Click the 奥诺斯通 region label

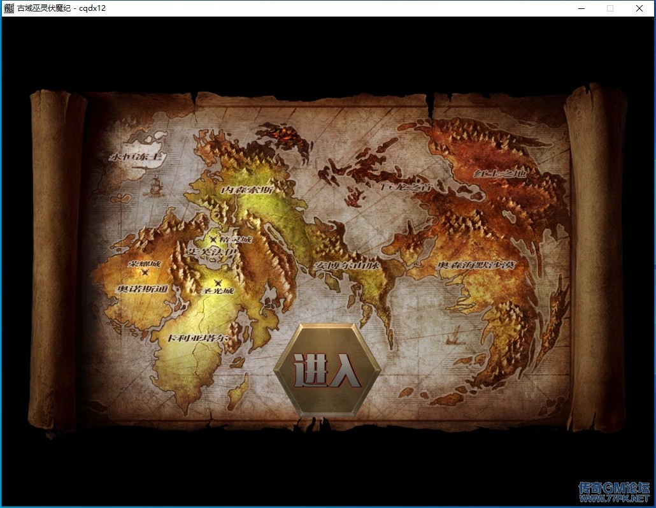142,289
